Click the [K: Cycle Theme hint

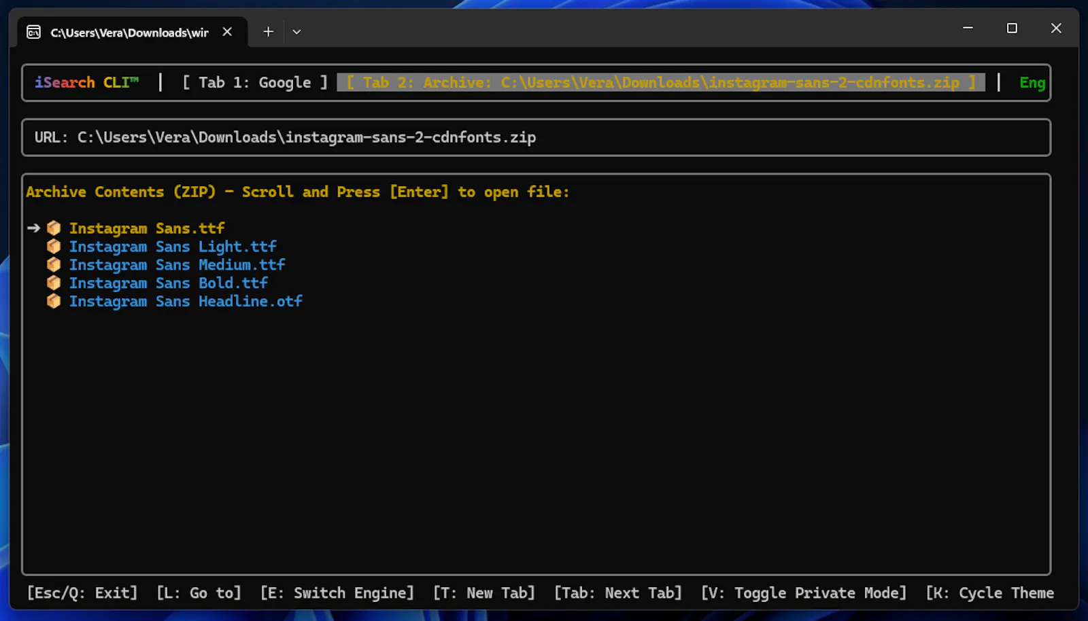(990, 593)
